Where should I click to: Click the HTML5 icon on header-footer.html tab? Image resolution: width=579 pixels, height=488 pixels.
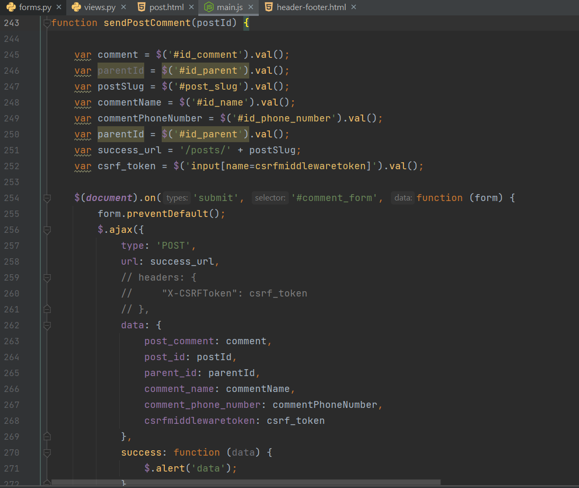click(x=269, y=7)
